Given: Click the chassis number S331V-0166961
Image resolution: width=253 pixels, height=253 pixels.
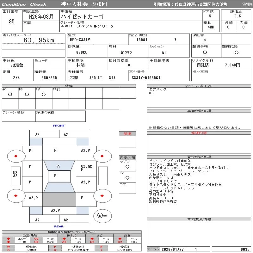Looking at the screenshot, I should pos(146,77).
